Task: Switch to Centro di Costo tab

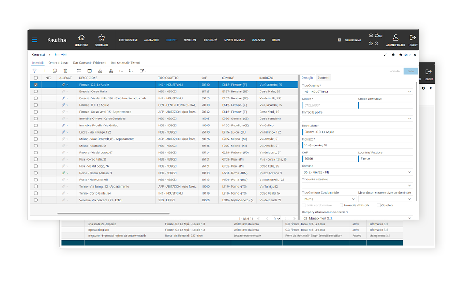Action: pyautogui.click(x=58, y=62)
